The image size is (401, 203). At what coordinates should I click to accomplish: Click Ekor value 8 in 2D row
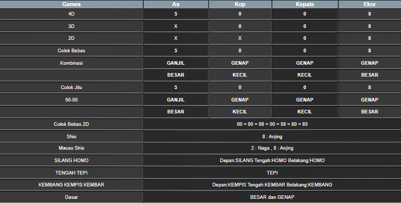pyautogui.click(x=369, y=38)
